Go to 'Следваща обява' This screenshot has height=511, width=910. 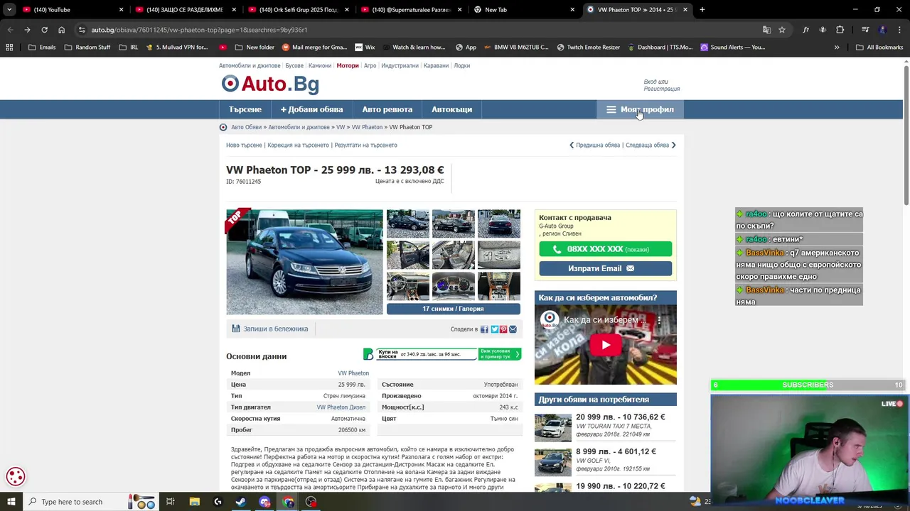point(651,145)
